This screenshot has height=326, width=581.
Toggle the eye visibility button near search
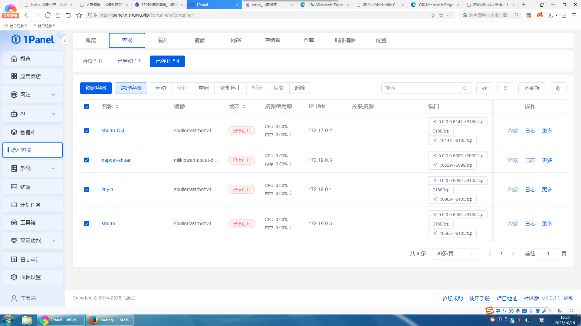tap(484, 88)
